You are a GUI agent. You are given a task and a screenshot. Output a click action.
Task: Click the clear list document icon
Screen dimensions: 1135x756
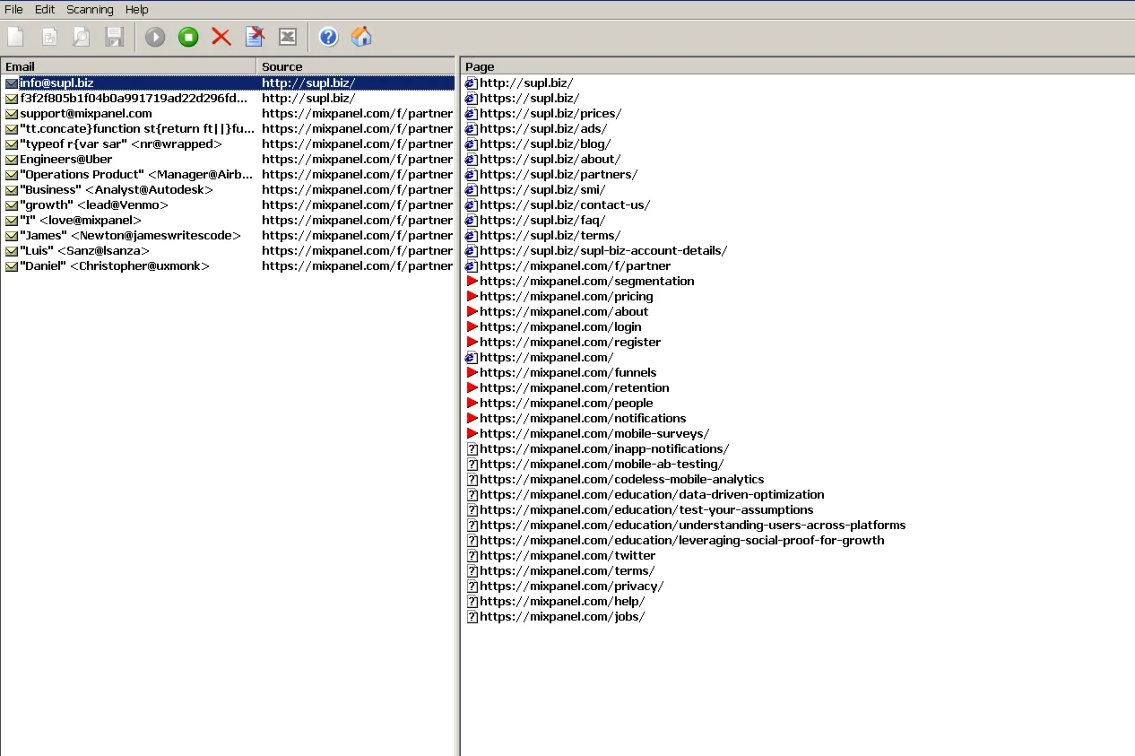coord(255,37)
